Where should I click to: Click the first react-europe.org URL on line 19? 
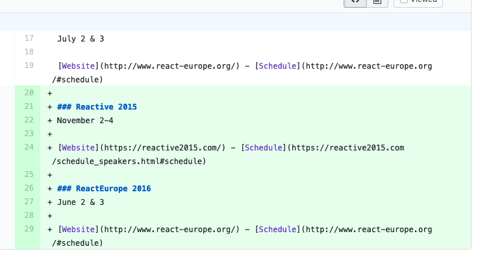click(x=170, y=66)
